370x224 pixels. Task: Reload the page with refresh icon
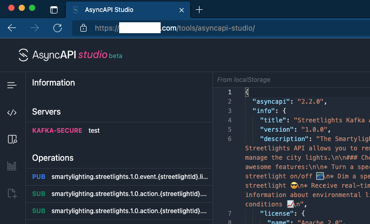[58, 28]
